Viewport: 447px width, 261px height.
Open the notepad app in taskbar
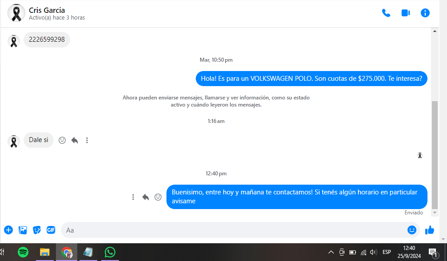[x=88, y=252]
